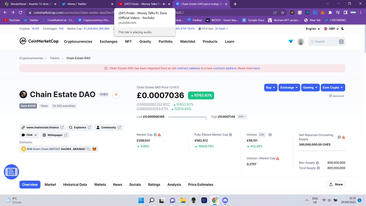Expand the English language dropdown
Image resolution: width=366 pixels, height=206 pixels.
pyautogui.click(x=313, y=29)
